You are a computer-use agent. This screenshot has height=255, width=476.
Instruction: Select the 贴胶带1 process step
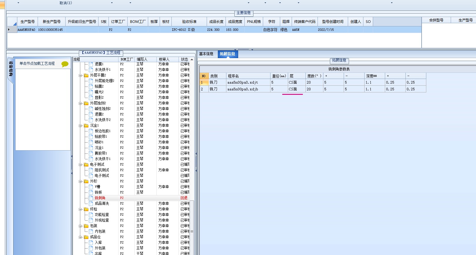101,136
